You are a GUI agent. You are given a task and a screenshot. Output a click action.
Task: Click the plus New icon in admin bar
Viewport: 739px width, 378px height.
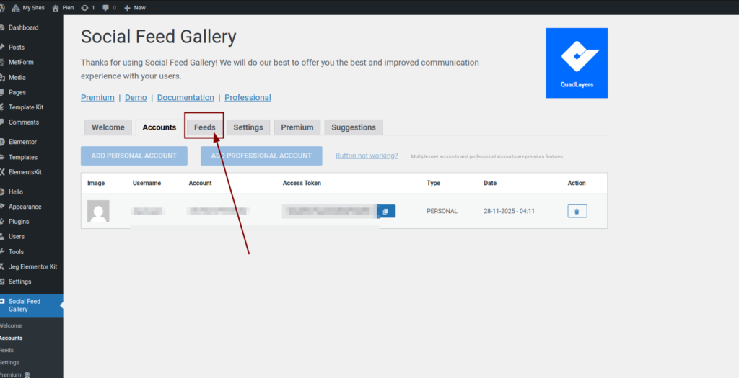coord(128,7)
